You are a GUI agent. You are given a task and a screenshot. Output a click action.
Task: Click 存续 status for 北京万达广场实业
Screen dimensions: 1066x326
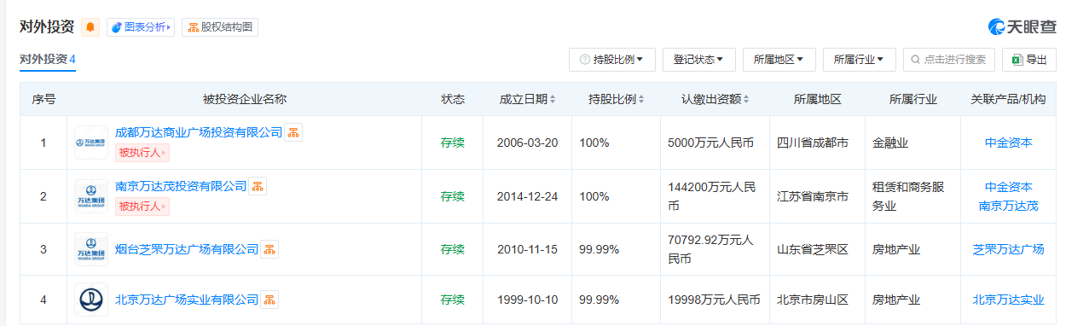453,300
